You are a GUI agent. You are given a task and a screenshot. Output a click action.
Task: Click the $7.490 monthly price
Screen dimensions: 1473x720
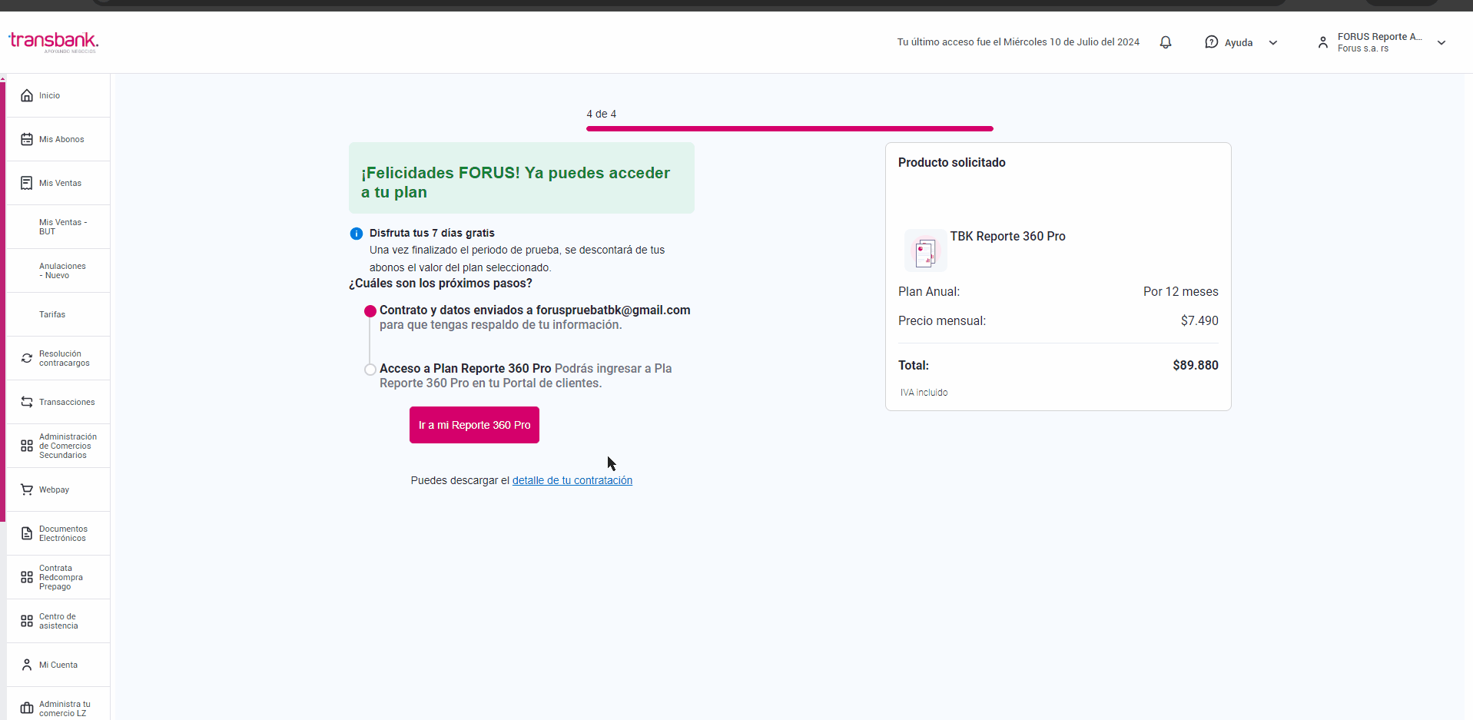point(1199,320)
